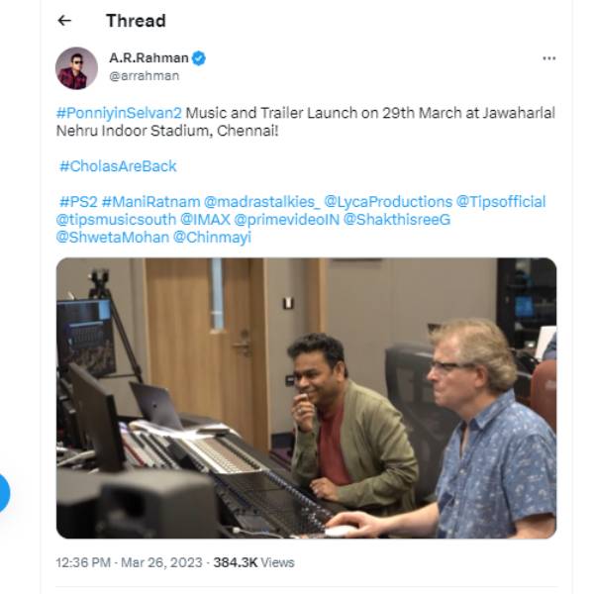Viewport: 594px width, 594px height.
Task: Click the back arrow next to Thread
Action: [x=64, y=21]
